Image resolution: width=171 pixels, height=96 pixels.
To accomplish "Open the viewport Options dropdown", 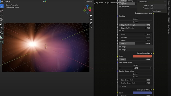I will click(89, 2).
